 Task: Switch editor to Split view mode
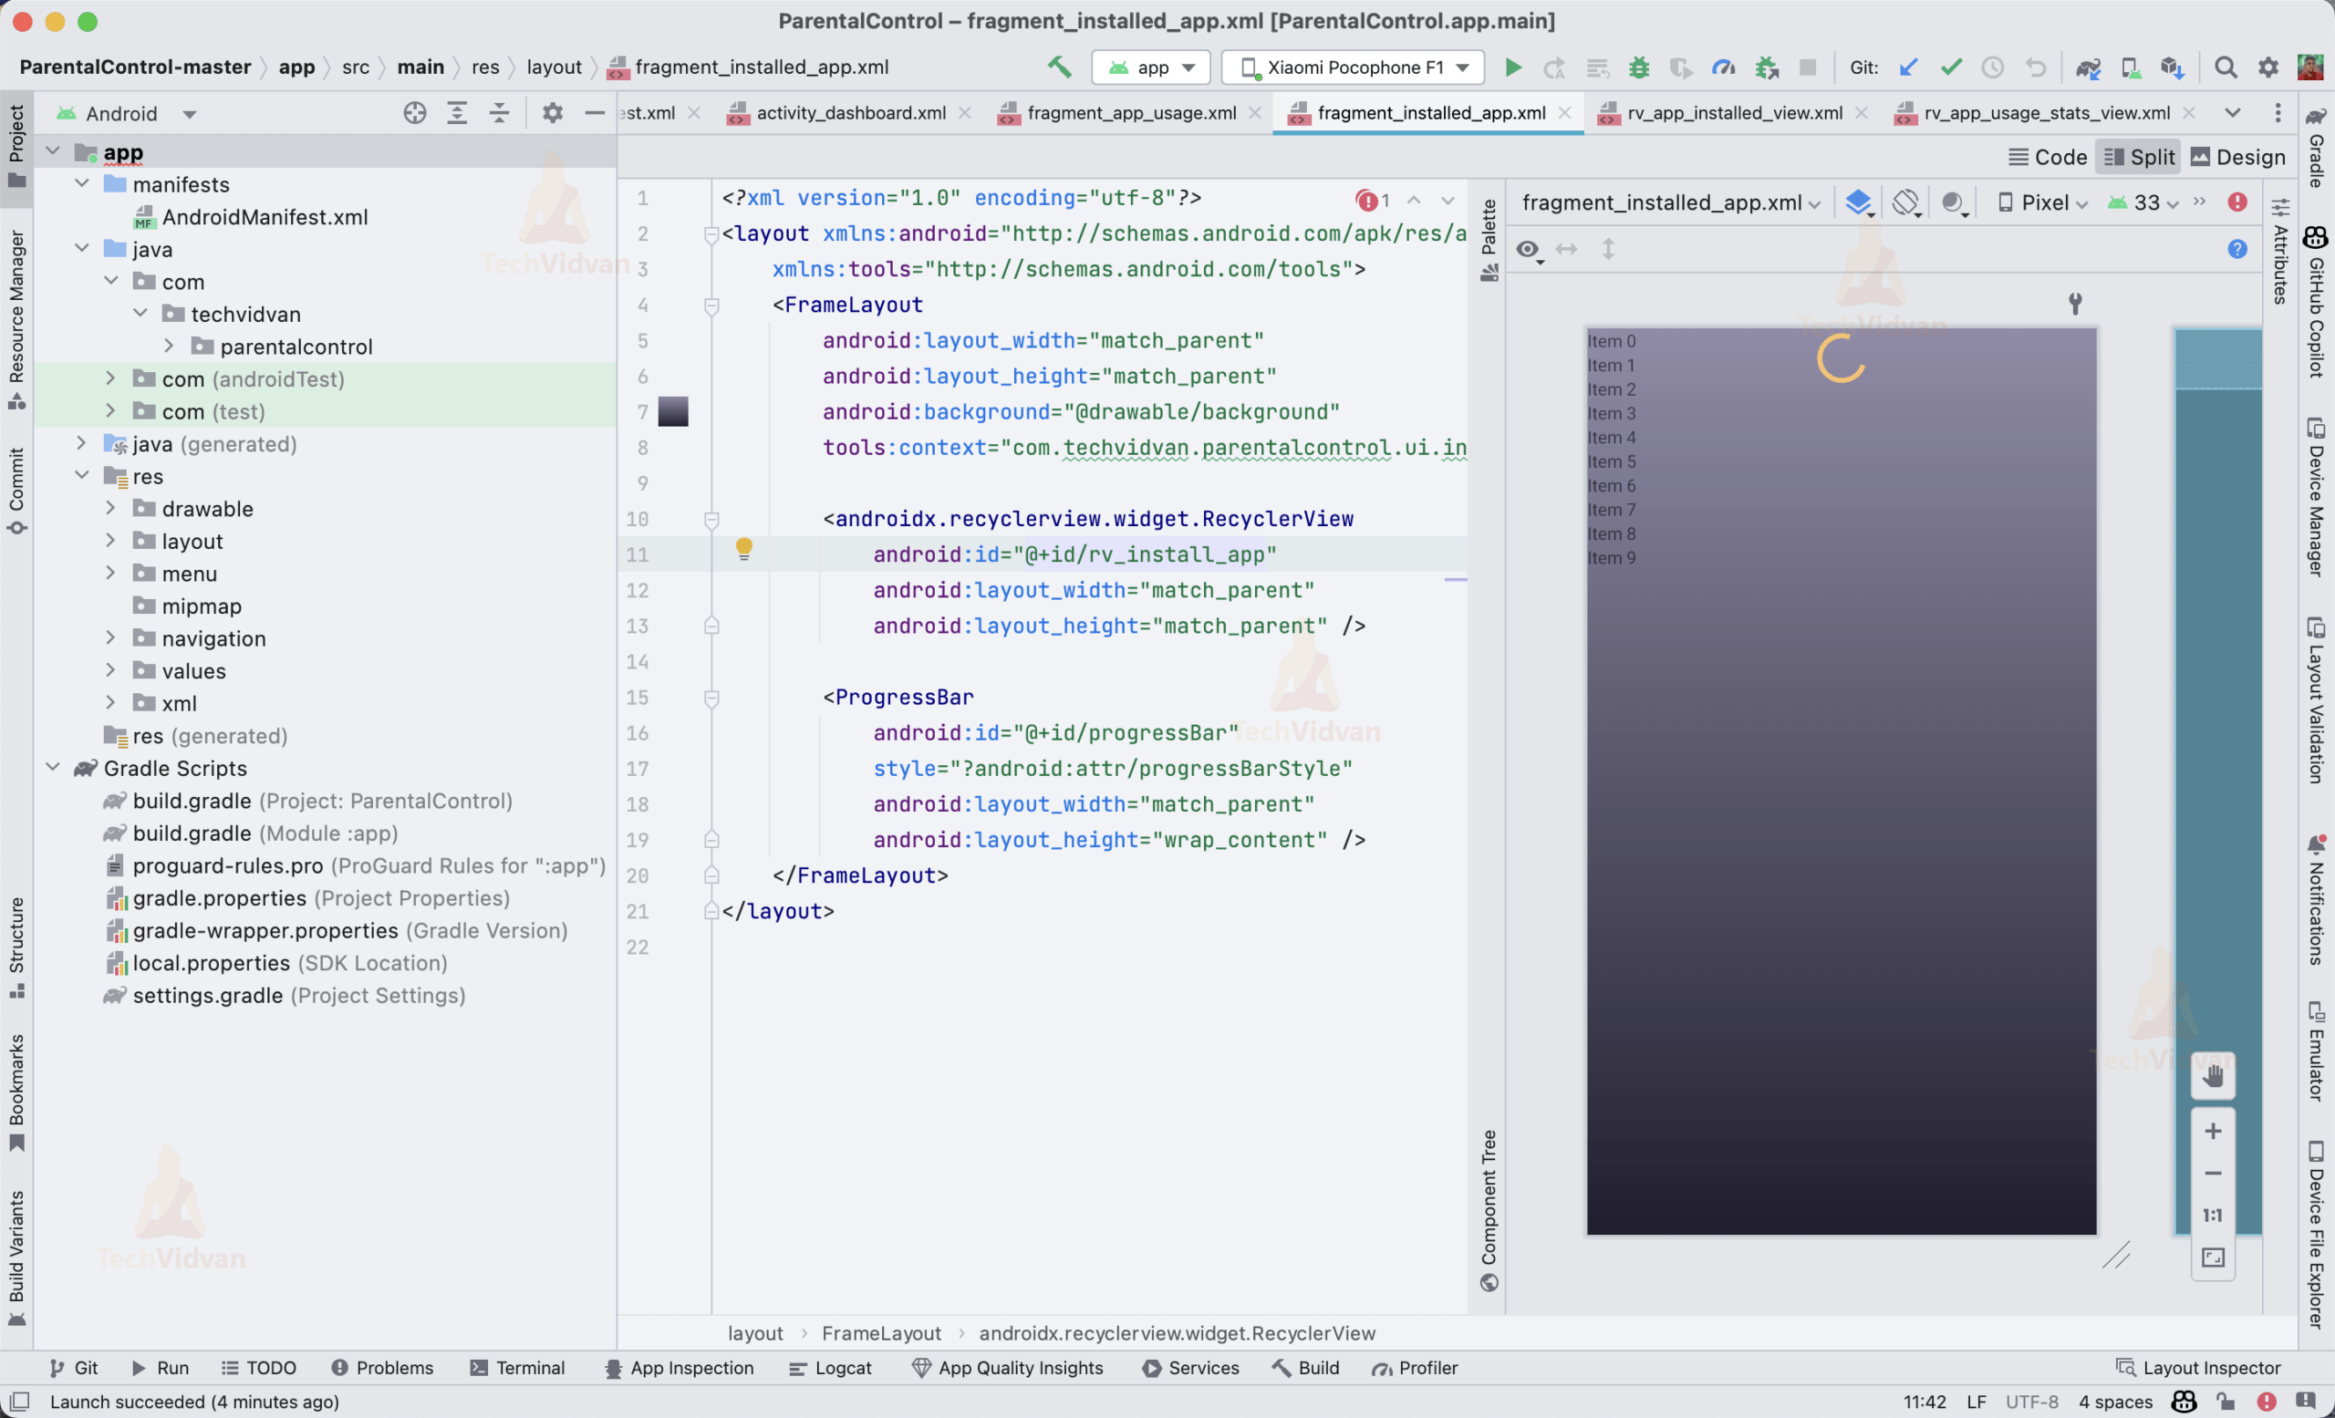2139,157
